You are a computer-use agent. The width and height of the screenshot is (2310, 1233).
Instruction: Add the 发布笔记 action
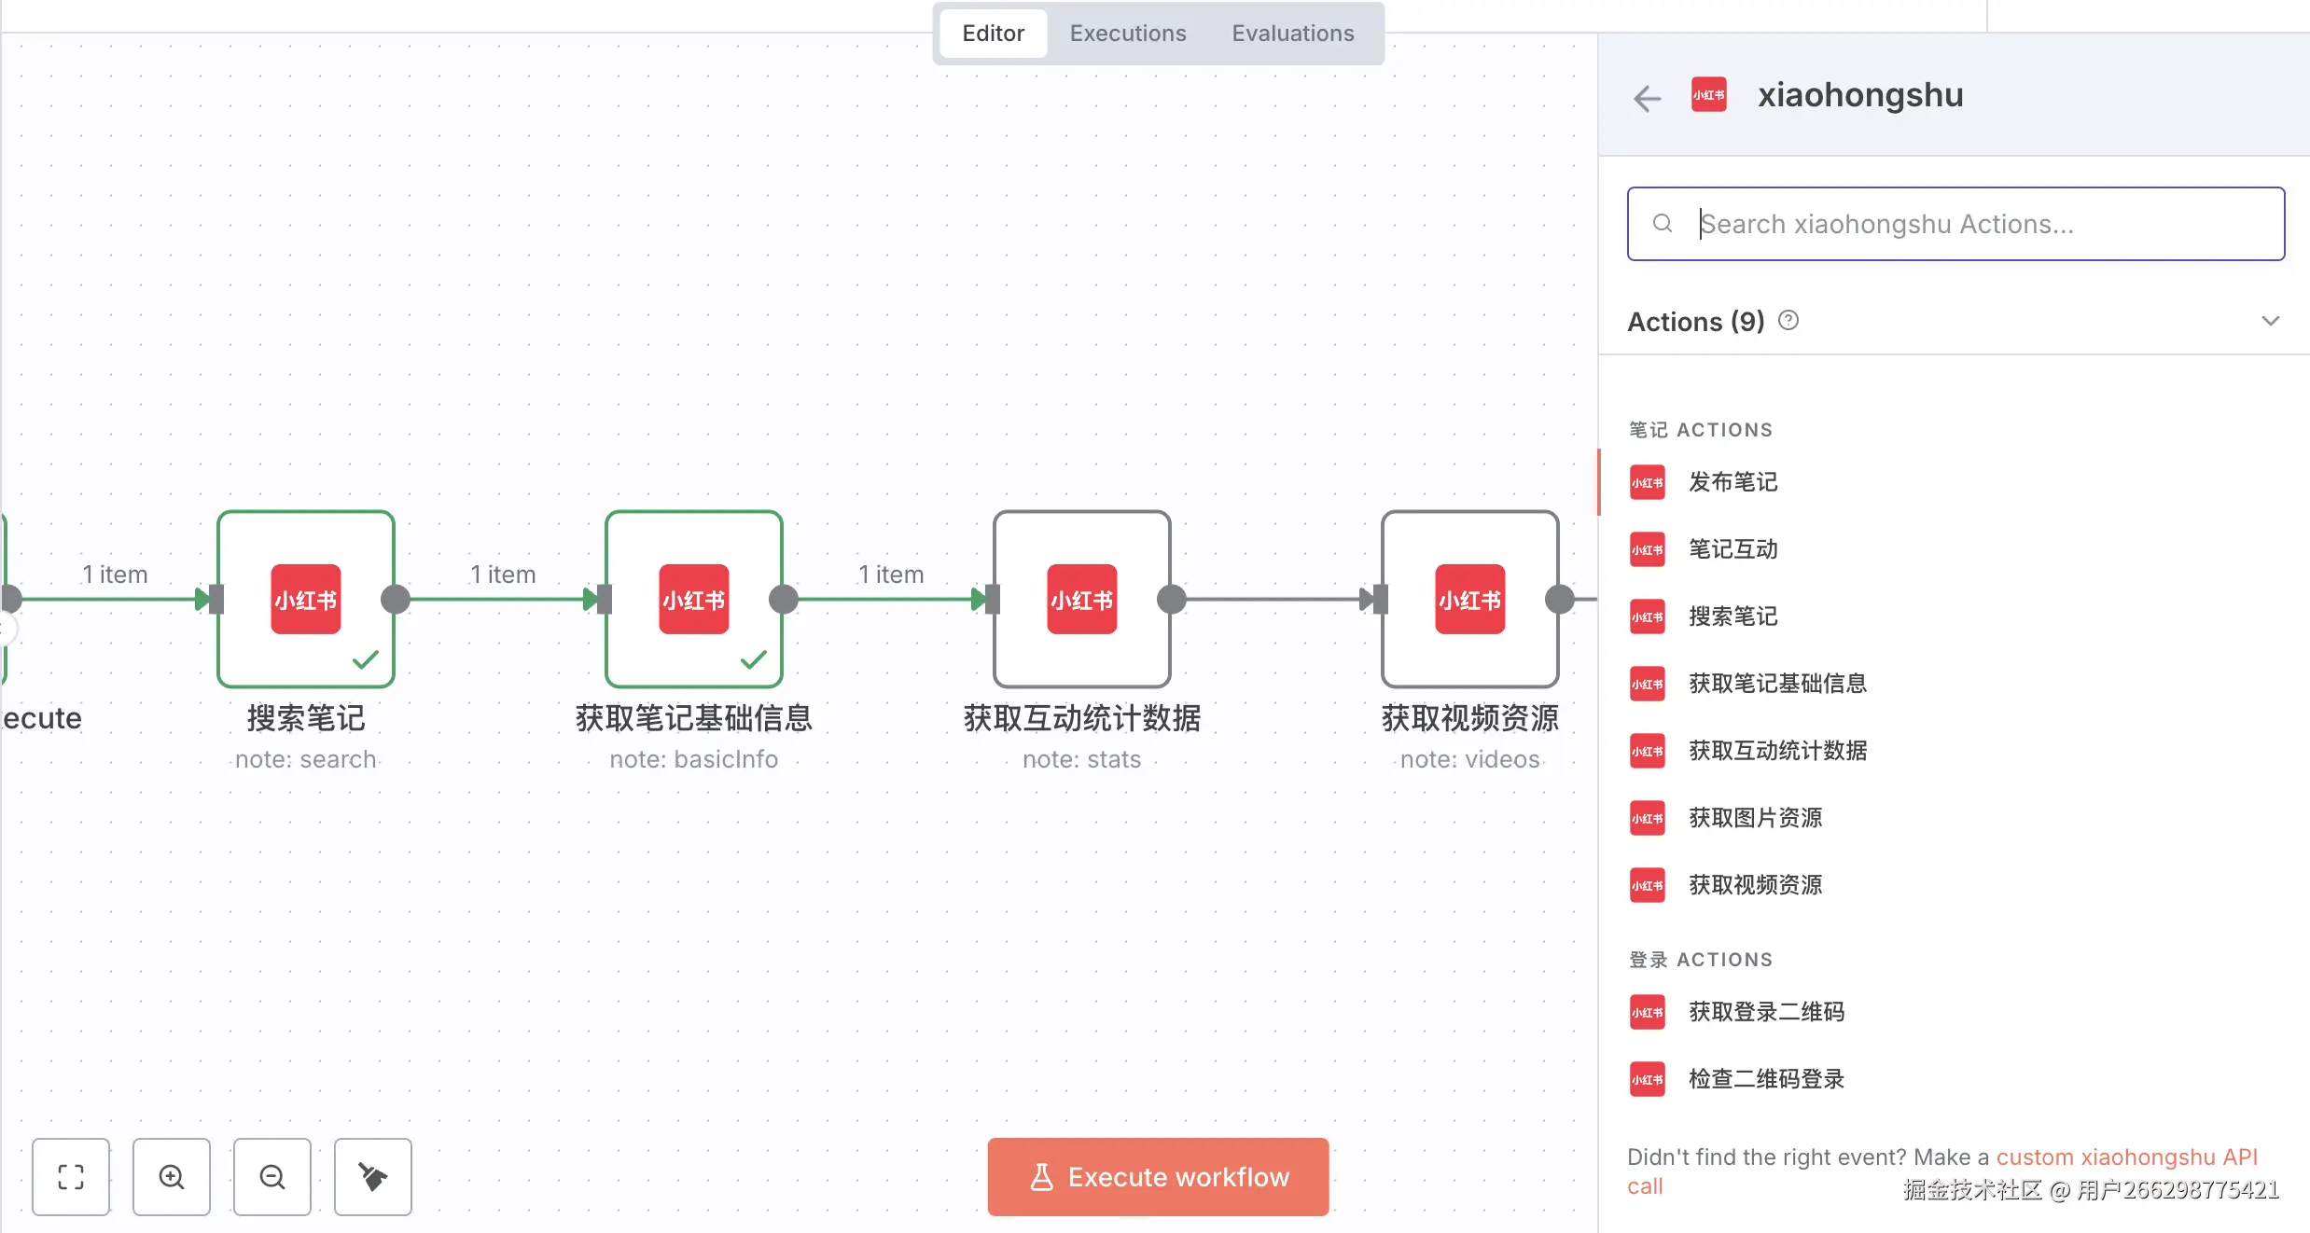pyautogui.click(x=1732, y=482)
